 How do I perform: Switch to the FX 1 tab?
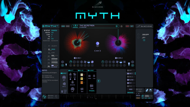pos(131,83)
